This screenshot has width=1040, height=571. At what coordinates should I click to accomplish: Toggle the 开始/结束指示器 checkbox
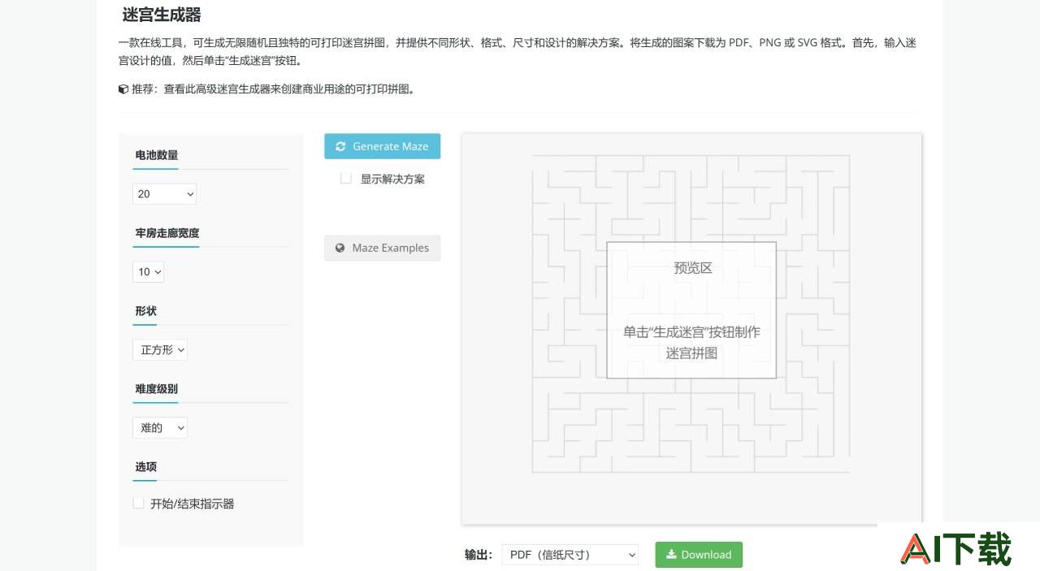pos(138,503)
